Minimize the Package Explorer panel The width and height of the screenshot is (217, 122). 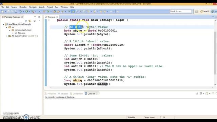tap(35, 17)
